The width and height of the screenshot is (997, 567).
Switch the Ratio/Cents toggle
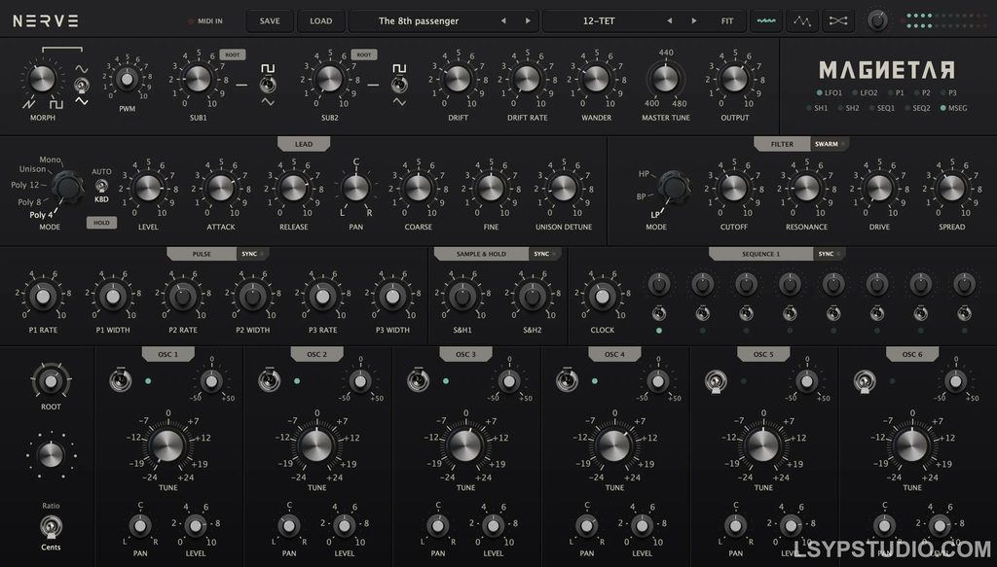click(51, 526)
